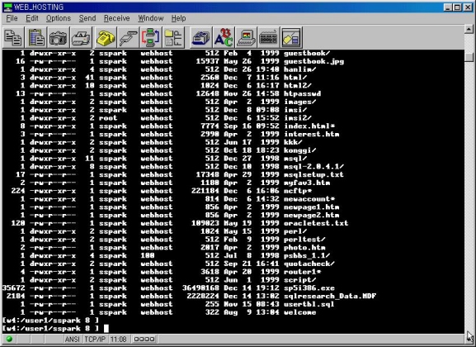Click the vertical scrollbar thumb
Image resolution: width=476 pixels, height=347 pixels.
click(x=469, y=57)
